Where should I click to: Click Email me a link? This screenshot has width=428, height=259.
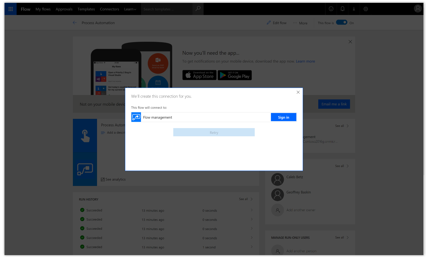pyautogui.click(x=334, y=104)
